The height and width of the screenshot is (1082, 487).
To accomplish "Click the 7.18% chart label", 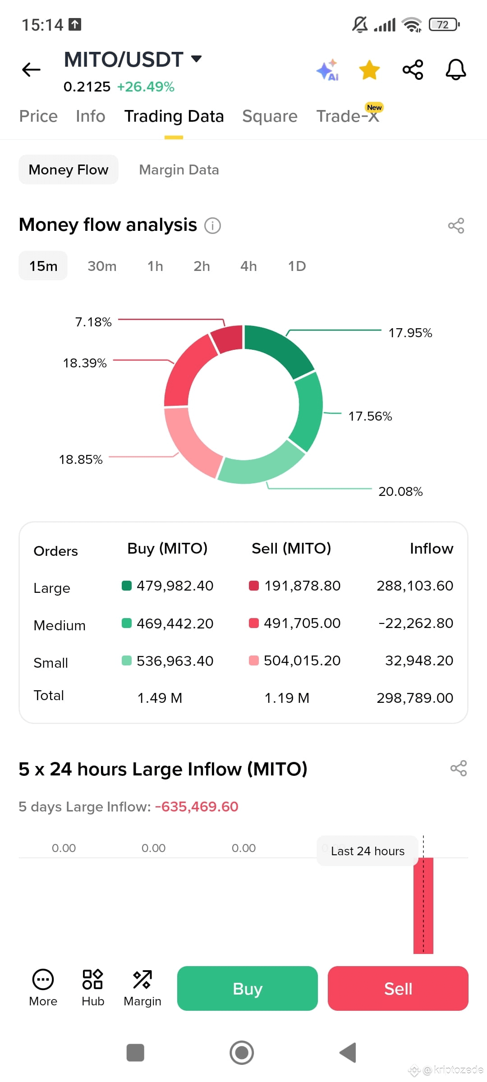I will click(x=93, y=322).
